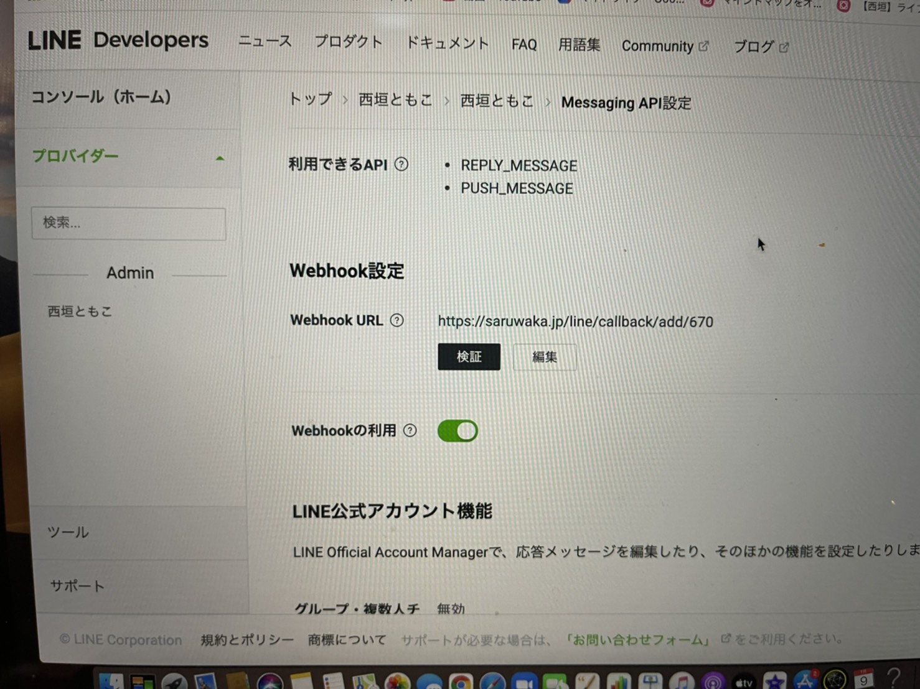Click the Admin label in the sidebar
The height and width of the screenshot is (689, 920).
[x=130, y=273]
